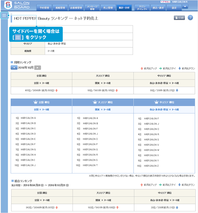Viewport: 198px width, 213px height.
Task: Open the サロンダイレクト tab
Action: pyautogui.click(x=142, y=8)
